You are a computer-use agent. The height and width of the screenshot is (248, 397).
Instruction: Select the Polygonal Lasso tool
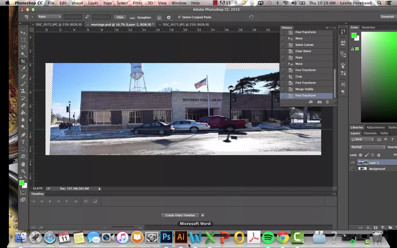pos(23,47)
